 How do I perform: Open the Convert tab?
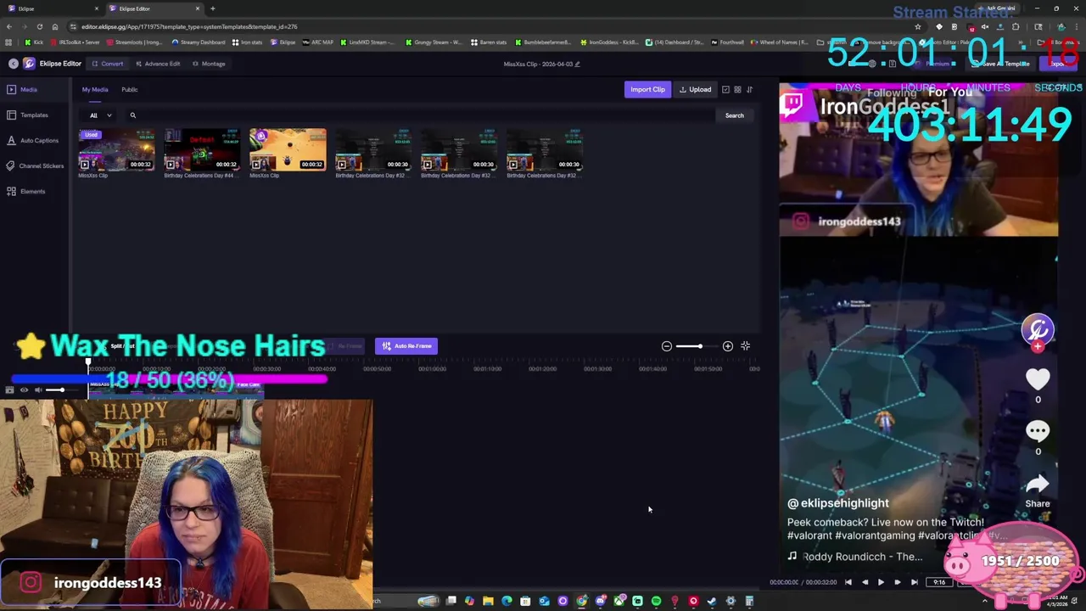click(x=108, y=64)
